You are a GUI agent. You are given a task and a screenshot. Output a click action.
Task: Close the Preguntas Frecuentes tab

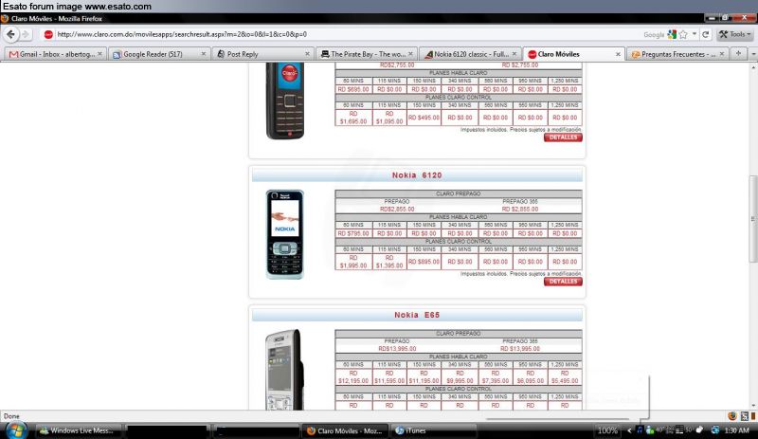pyautogui.click(x=722, y=54)
